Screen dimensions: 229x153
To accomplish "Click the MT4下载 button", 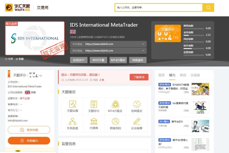I will 99,60.
